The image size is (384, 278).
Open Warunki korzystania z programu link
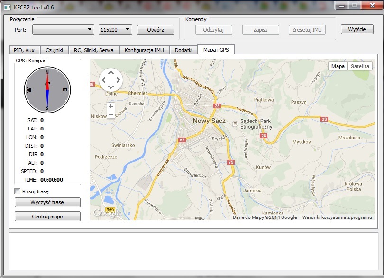tap(337, 217)
